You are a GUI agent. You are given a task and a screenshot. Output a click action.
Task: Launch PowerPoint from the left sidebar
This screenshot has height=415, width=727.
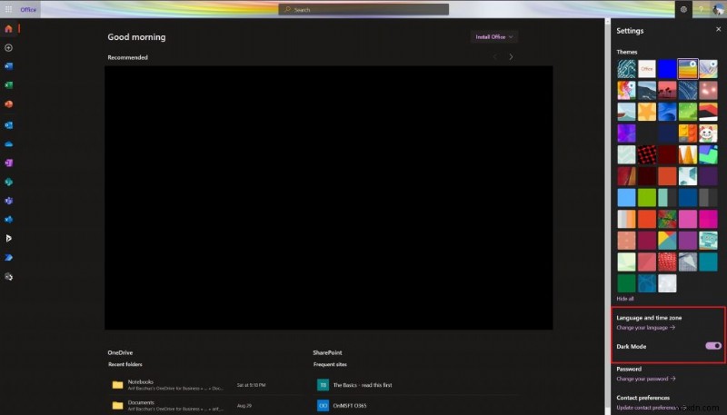[x=9, y=104]
